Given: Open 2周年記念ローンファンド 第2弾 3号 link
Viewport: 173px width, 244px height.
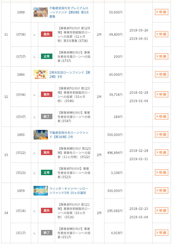Looking at the screenshot, I should (x=70, y=75).
